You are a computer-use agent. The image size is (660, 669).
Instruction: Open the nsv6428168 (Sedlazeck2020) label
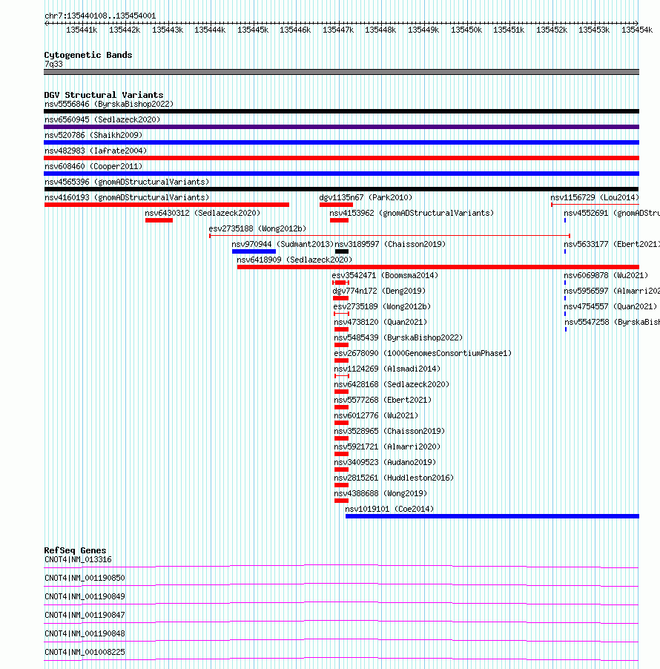click(392, 384)
